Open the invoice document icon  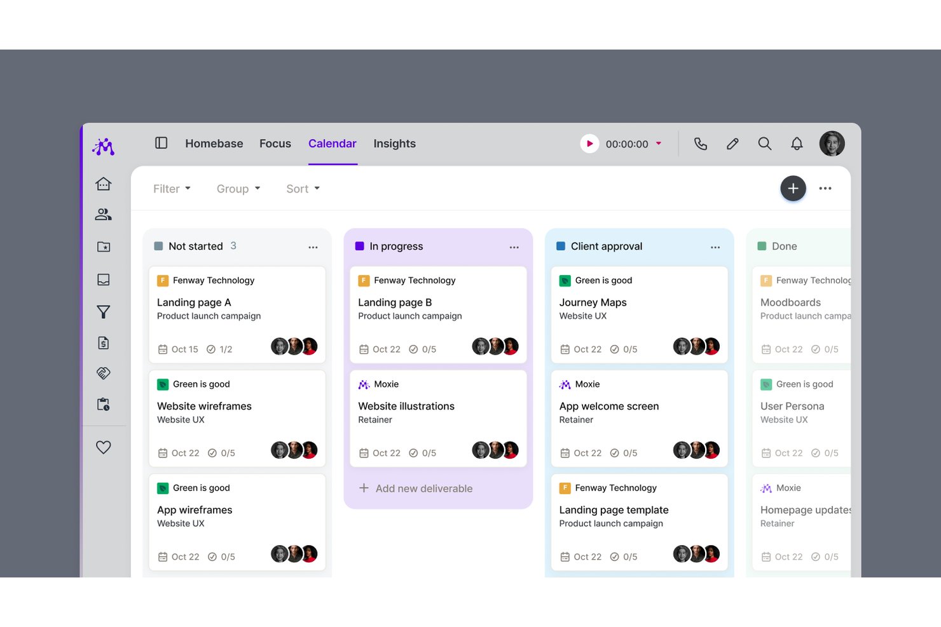[104, 343]
